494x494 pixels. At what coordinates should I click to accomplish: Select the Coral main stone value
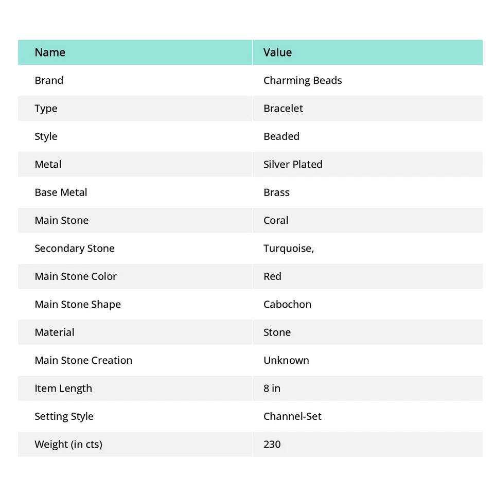coord(276,220)
